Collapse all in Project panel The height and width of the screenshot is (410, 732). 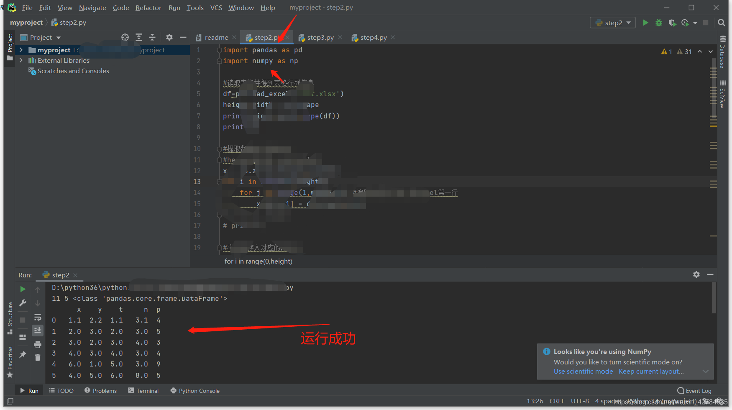coord(152,37)
